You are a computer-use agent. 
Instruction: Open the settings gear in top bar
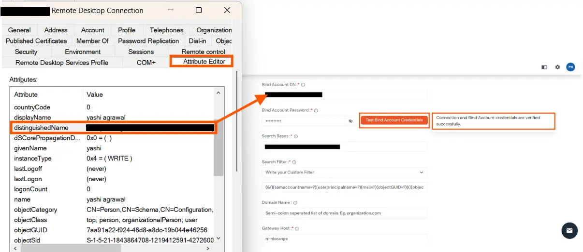point(557,67)
